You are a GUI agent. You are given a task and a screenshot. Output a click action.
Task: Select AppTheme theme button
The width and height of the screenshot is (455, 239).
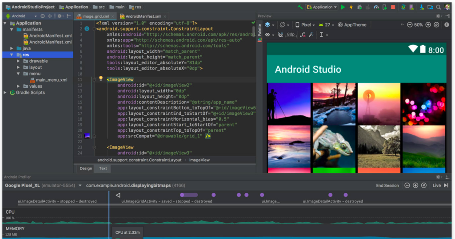pyautogui.click(x=352, y=25)
